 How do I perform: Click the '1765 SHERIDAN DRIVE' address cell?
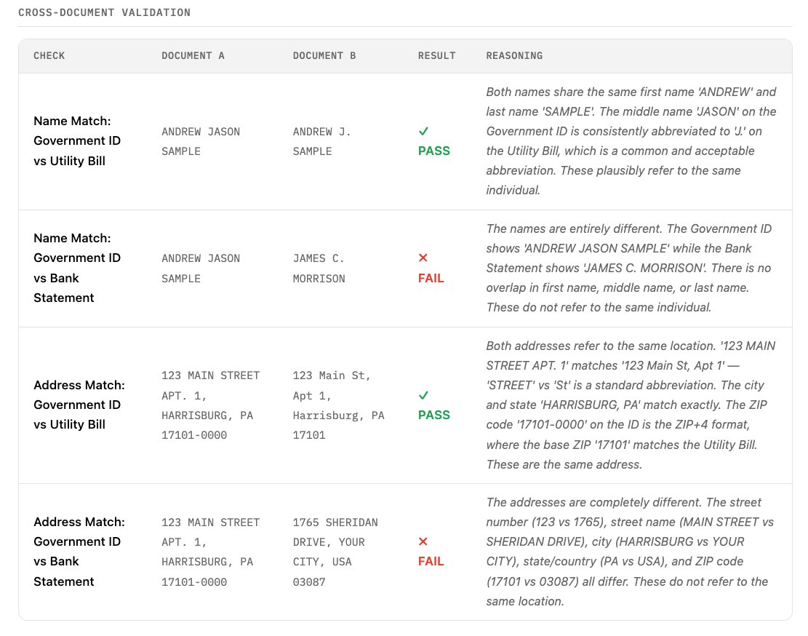coord(335,552)
